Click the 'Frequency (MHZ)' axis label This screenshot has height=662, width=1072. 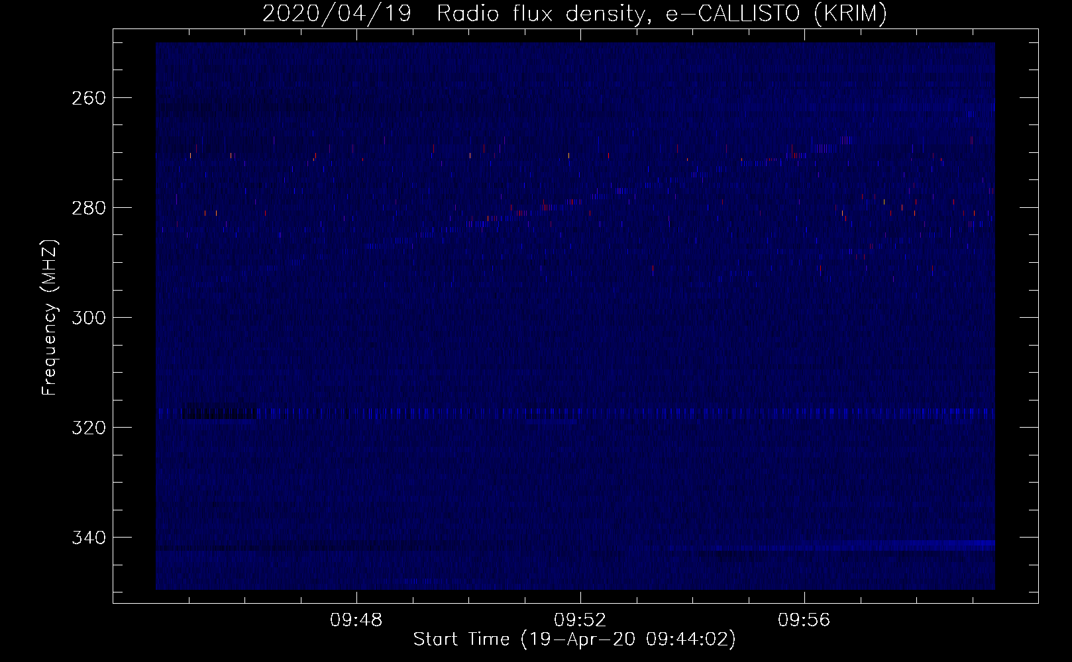pyautogui.click(x=50, y=317)
